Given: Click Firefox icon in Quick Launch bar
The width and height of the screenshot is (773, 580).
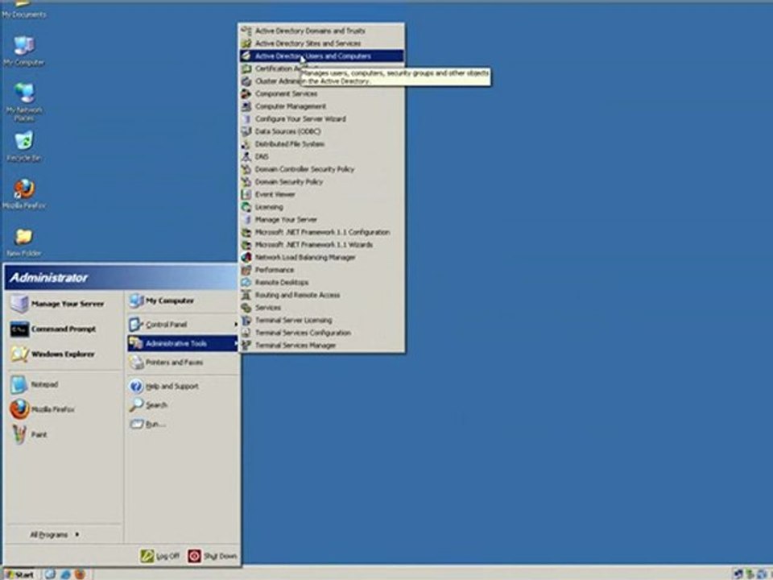Looking at the screenshot, I should (x=80, y=574).
